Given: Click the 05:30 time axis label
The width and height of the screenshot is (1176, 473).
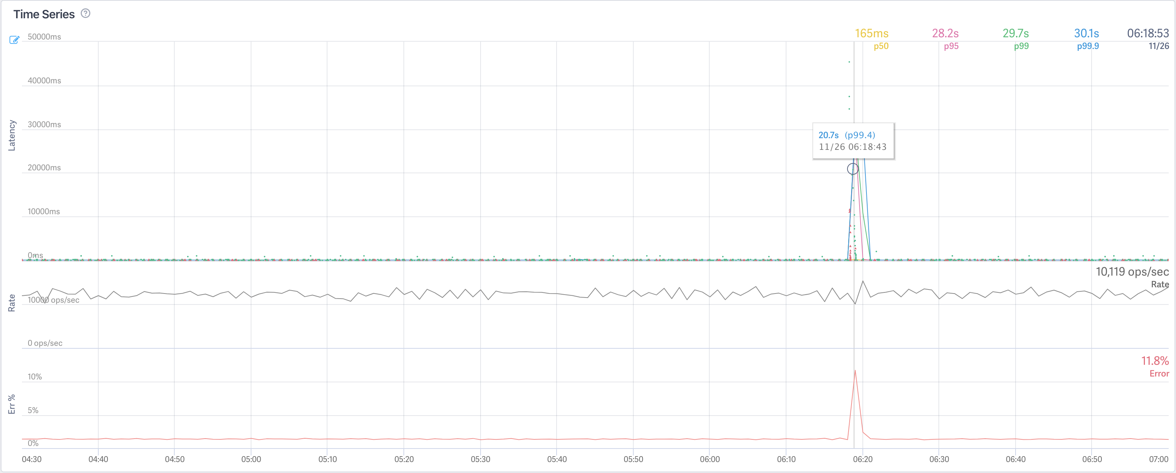Looking at the screenshot, I should click(480, 459).
